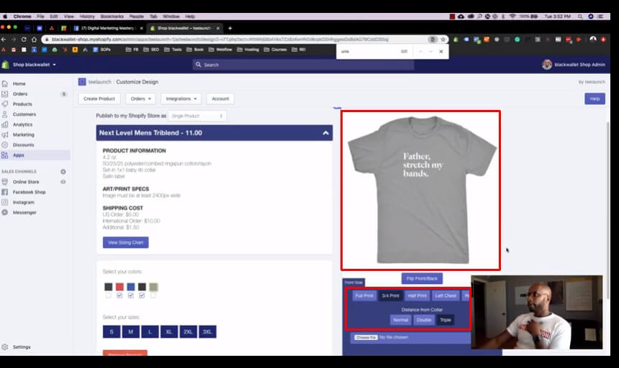619x368 pixels.
Task: Open Chrome View menu
Action: (x=68, y=17)
